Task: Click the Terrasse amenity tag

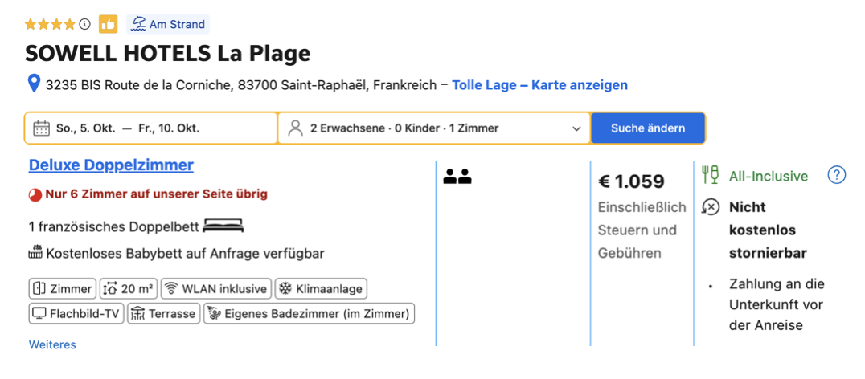Action: pyautogui.click(x=164, y=313)
